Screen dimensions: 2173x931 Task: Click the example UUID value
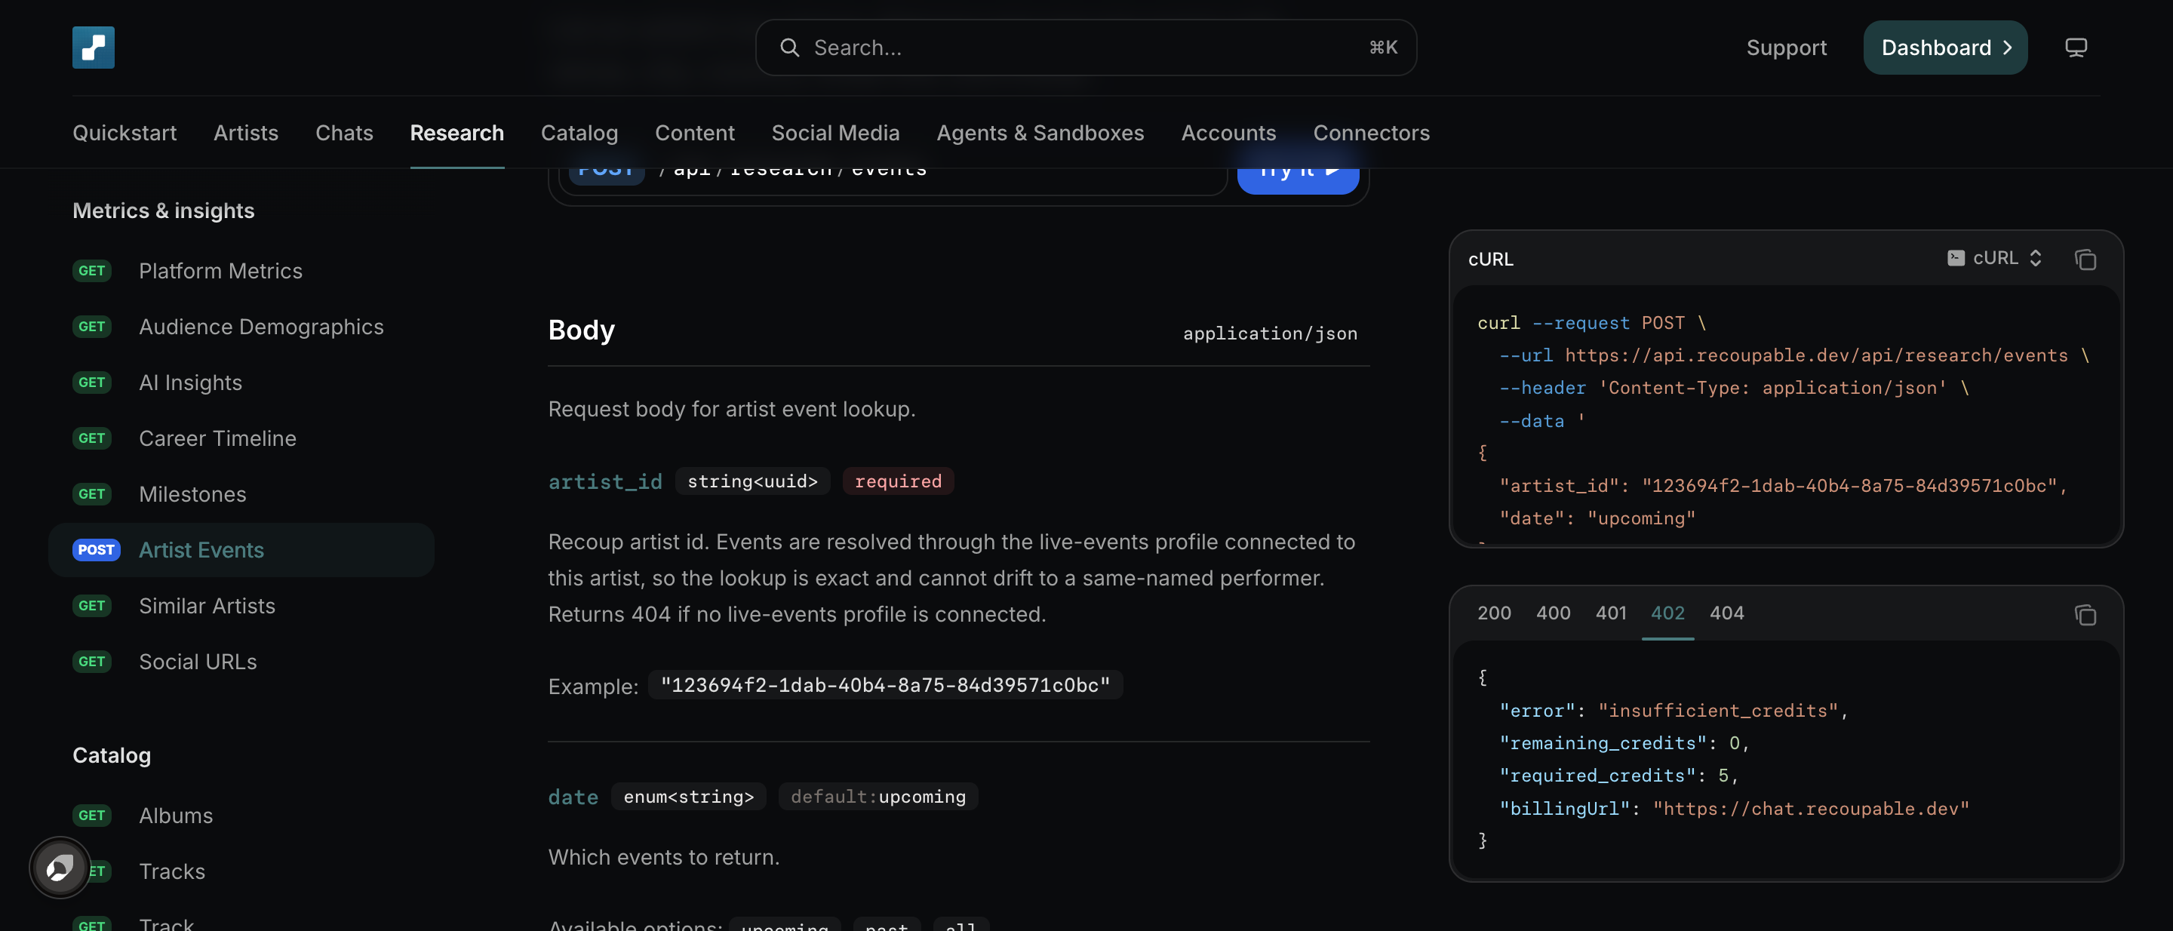(885, 685)
